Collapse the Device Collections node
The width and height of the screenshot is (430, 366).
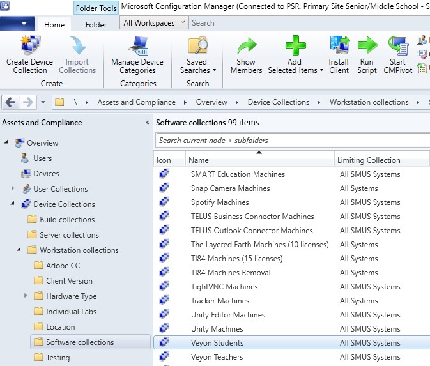coord(13,203)
